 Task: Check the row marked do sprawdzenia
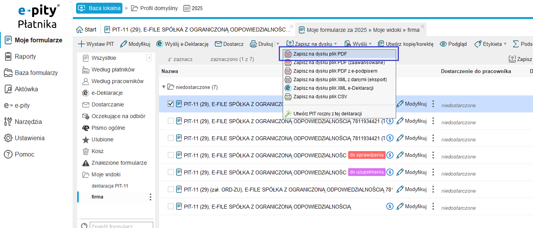coord(170,155)
